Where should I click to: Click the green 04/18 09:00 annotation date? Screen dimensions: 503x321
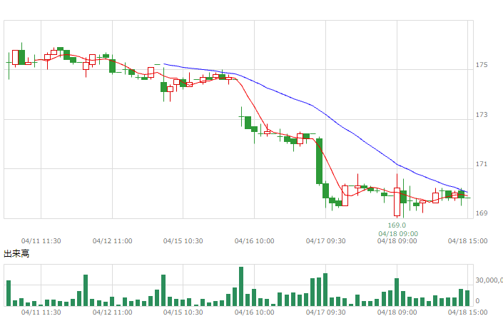tap(398, 234)
